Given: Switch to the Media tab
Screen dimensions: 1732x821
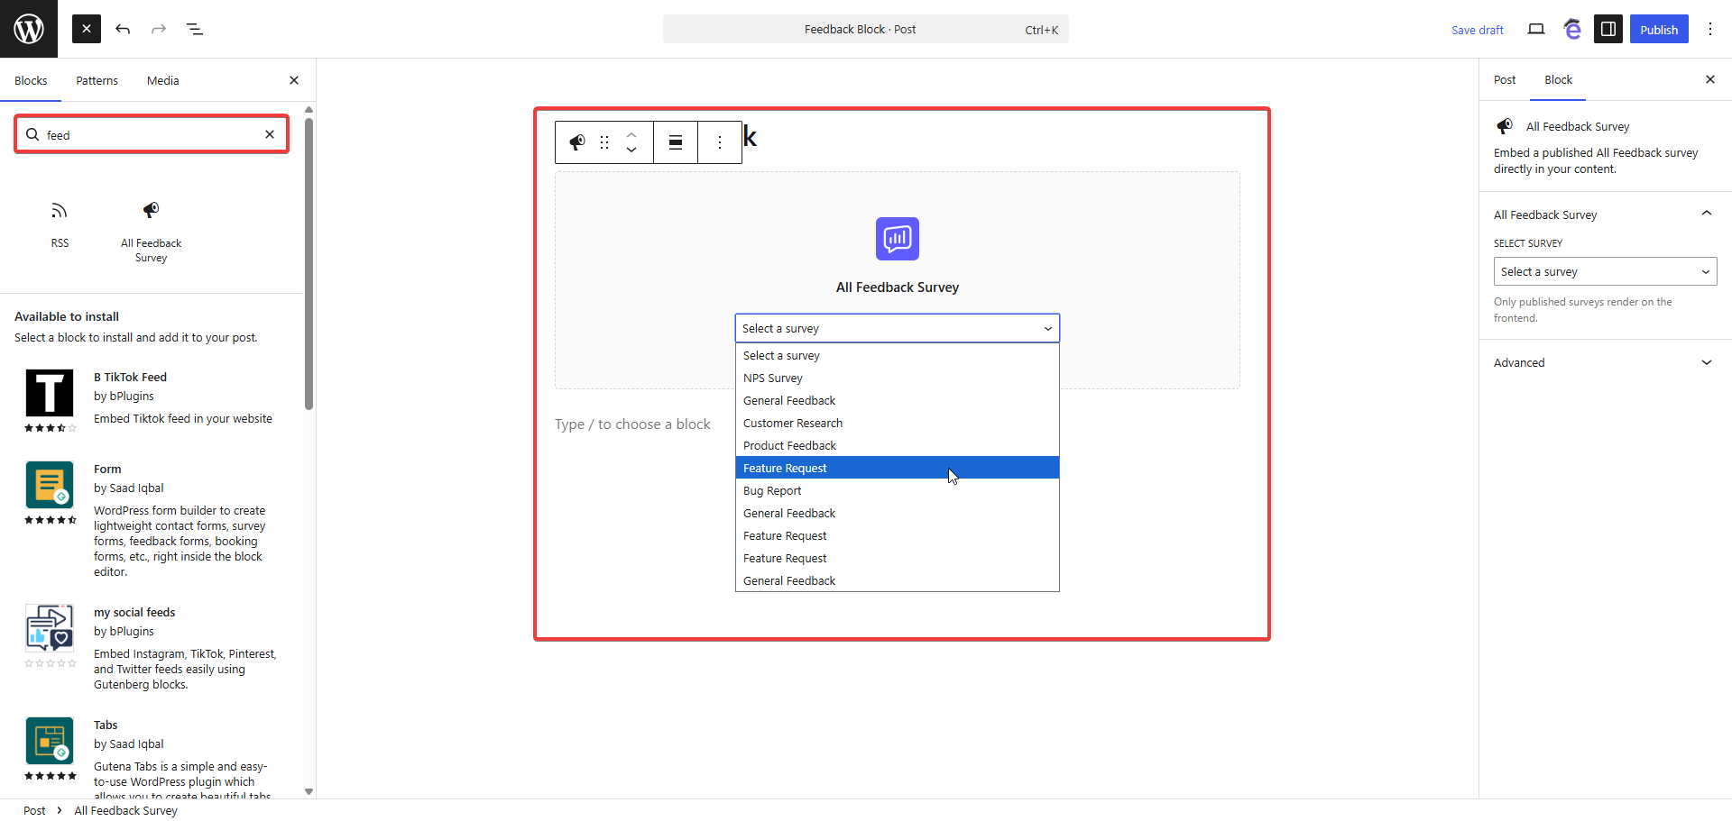Looking at the screenshot, I should click(163, 80).
